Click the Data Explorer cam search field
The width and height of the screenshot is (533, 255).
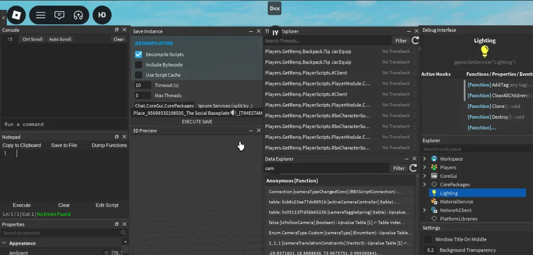pos(326,168)
